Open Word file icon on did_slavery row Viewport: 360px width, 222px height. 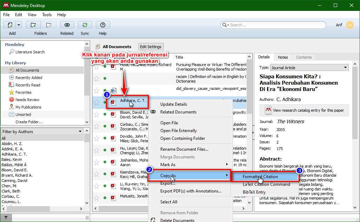(114, 91)
